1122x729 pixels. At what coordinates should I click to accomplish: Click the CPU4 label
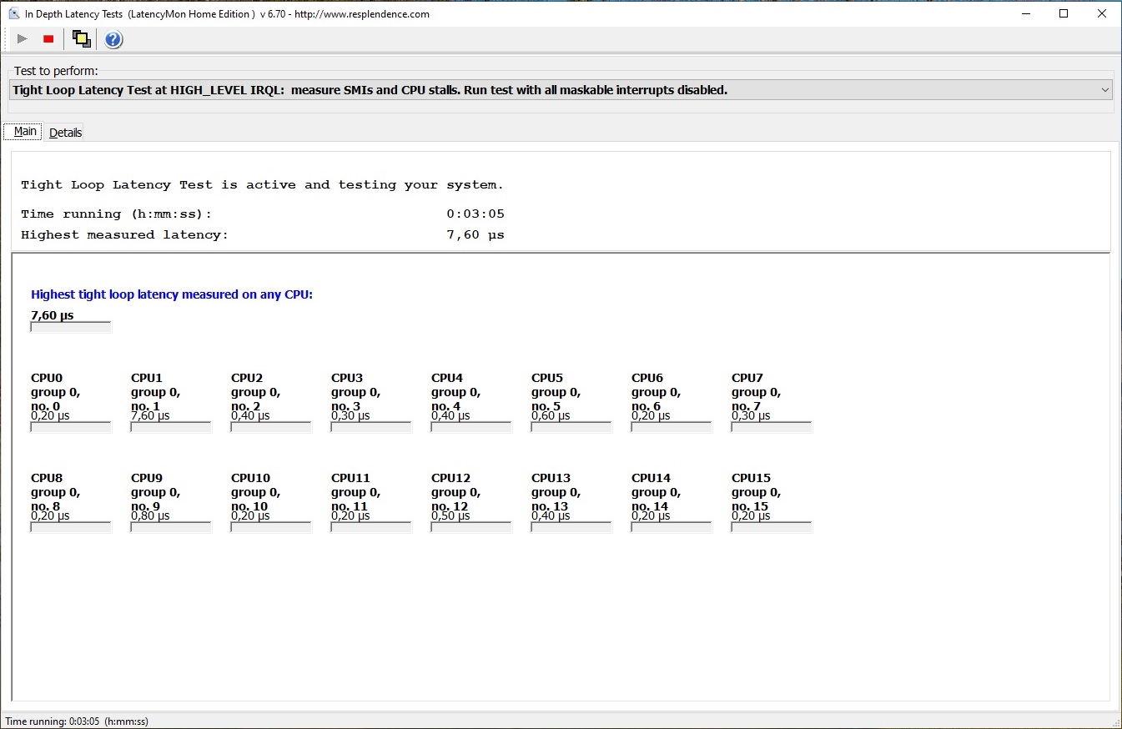click(447, 378)
